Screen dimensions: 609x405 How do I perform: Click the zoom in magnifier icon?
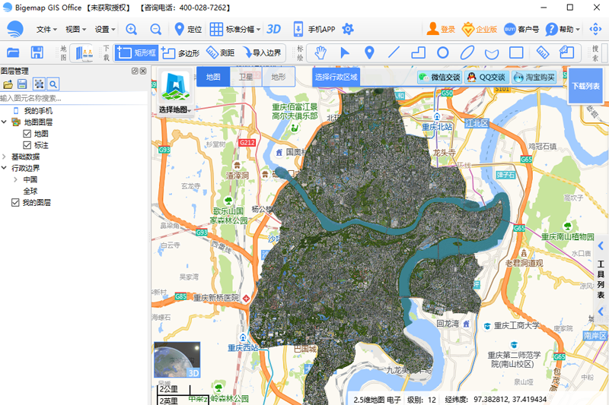pyautogui.click(x=132, y=29)
